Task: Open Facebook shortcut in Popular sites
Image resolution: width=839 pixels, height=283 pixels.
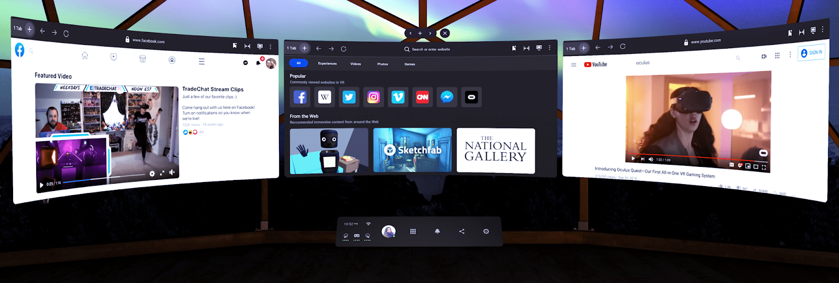Action: click(300, 97)
